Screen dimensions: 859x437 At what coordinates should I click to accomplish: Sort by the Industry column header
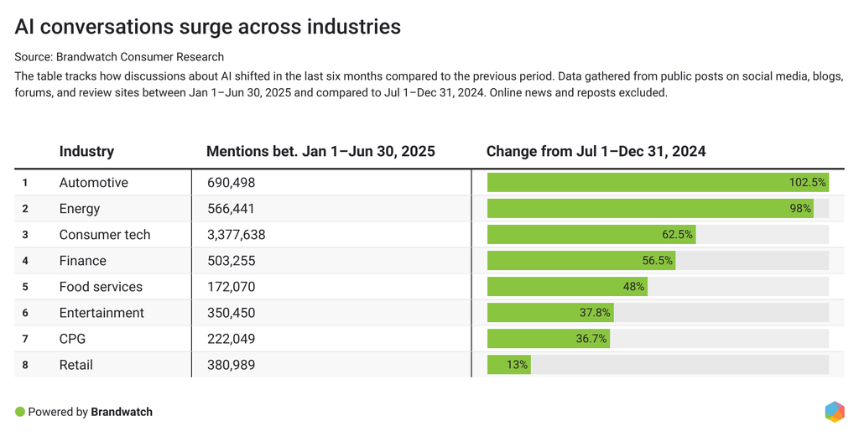pyautogui.click(x=86, y=152)
